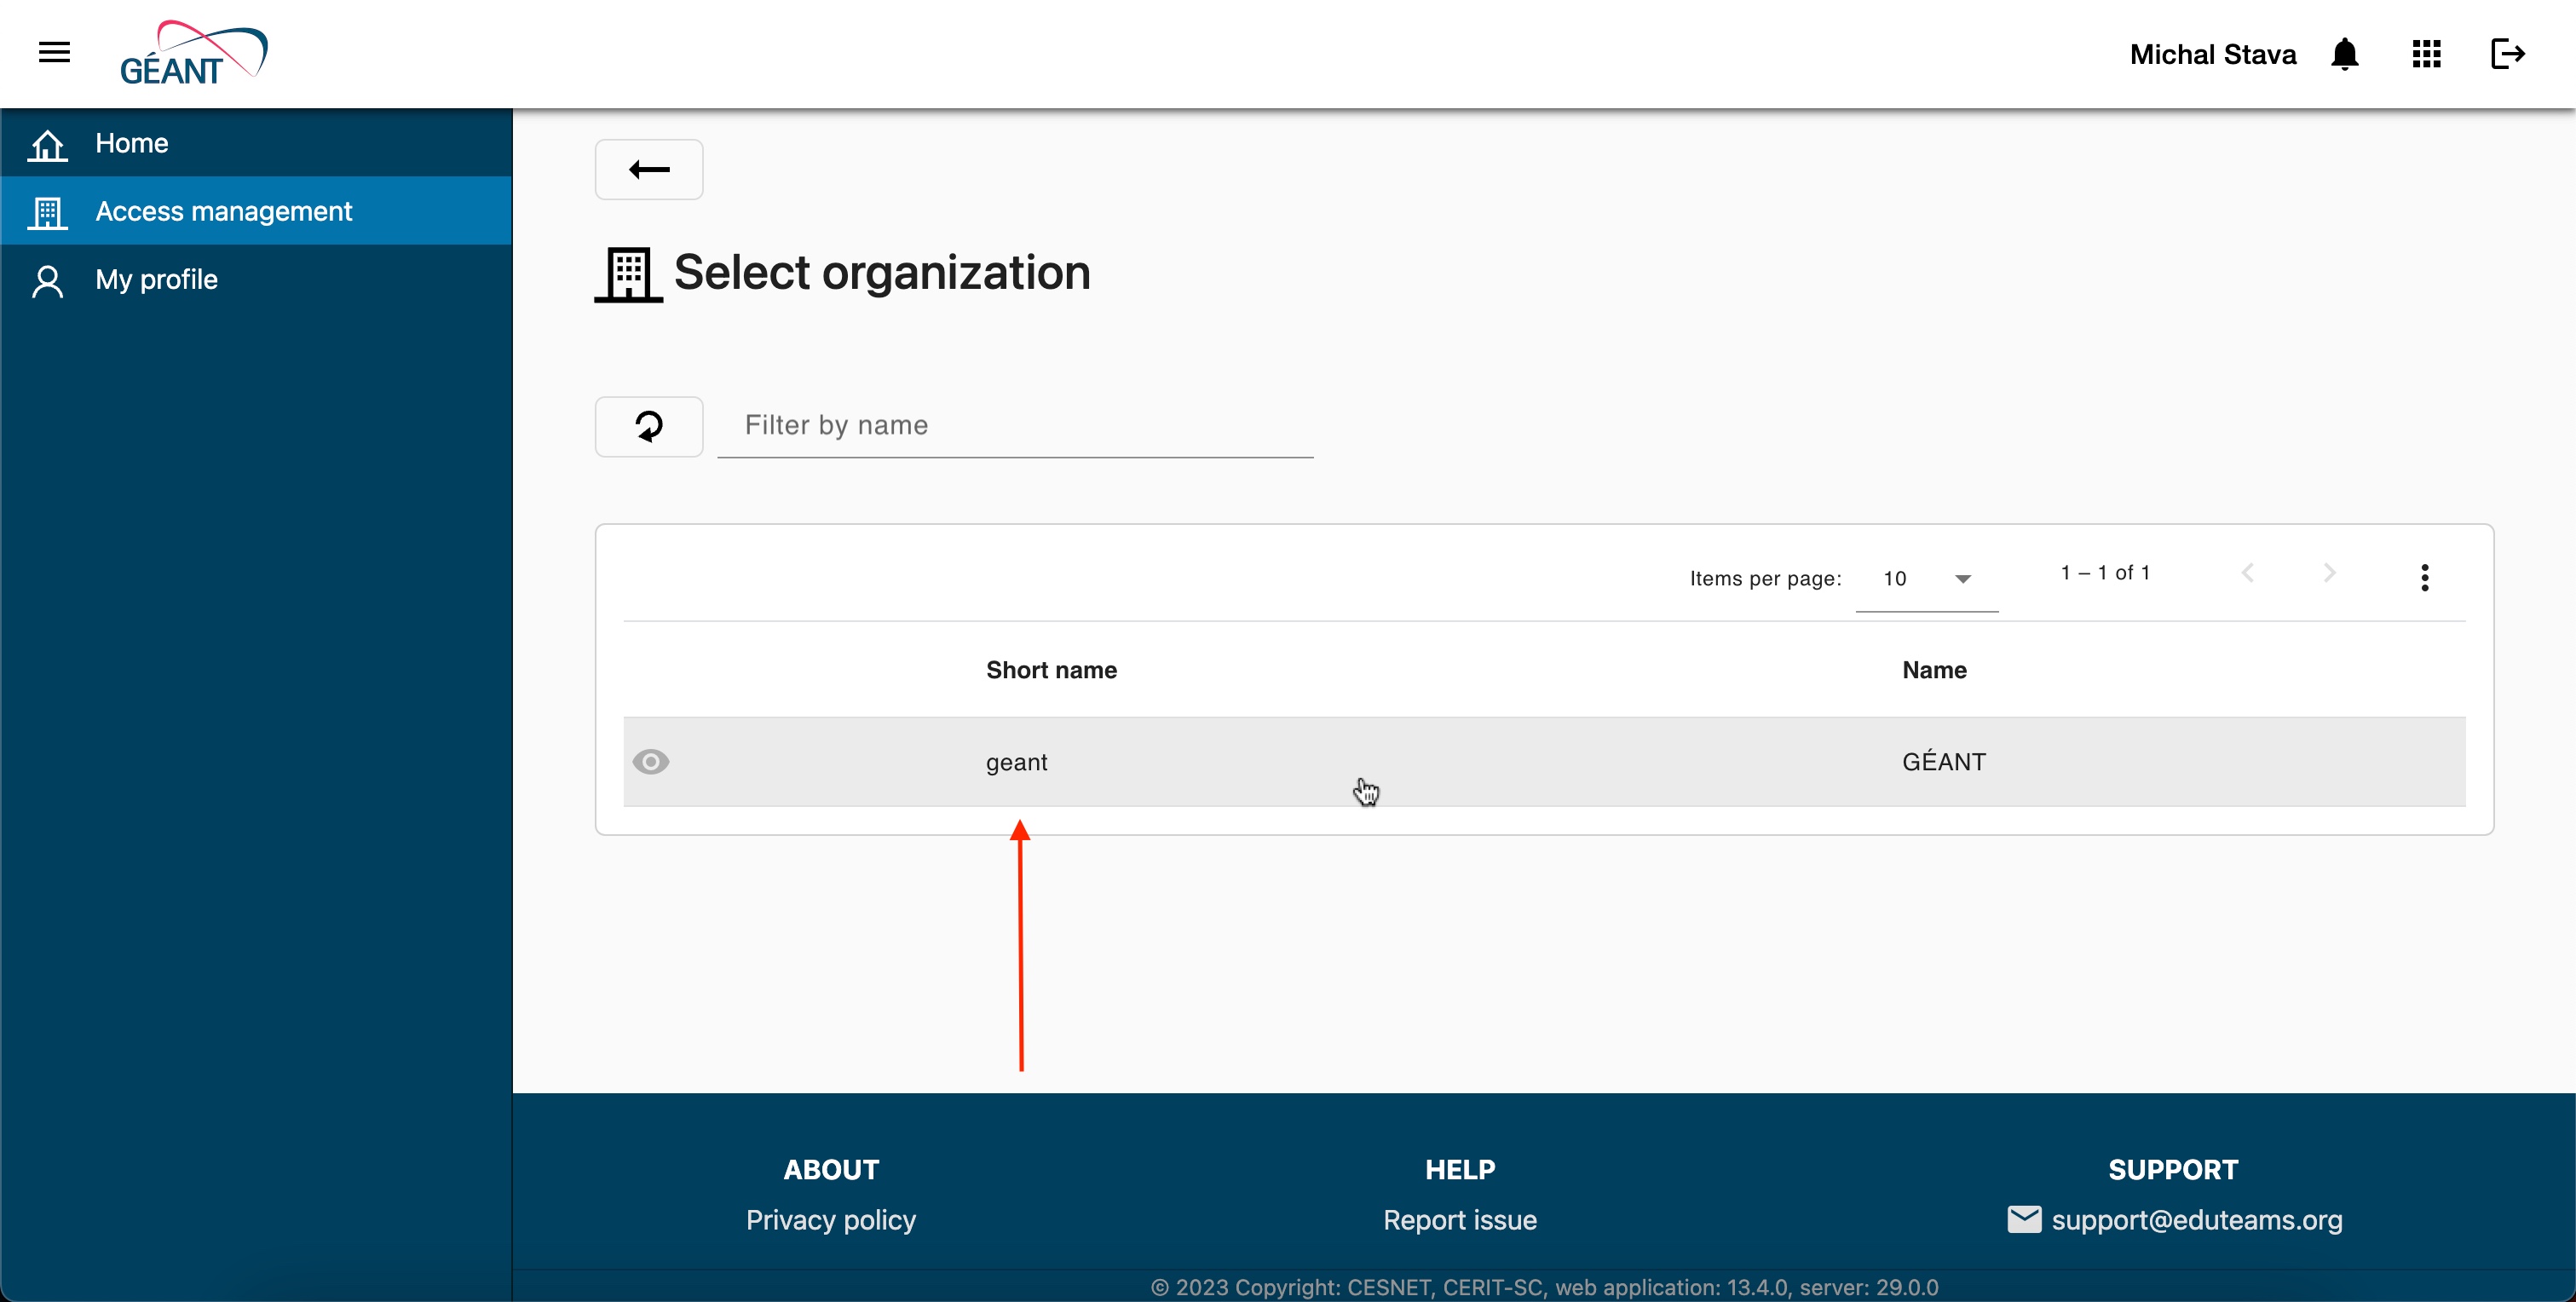
Task: Go to next page of results
Action: click(2329, 572)
